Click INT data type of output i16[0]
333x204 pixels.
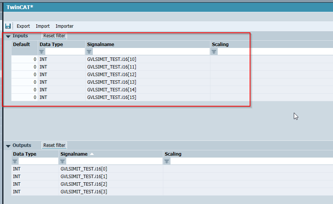click(x=17, y=169)
